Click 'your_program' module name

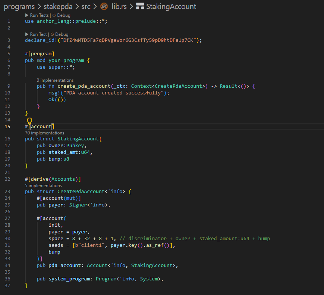[66, 60]
